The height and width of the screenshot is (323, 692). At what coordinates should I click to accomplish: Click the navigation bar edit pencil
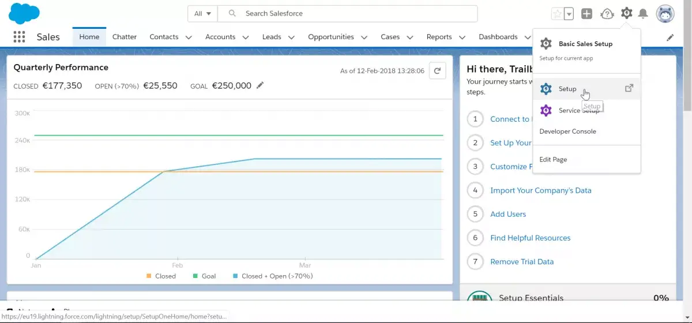click(670, 37)
